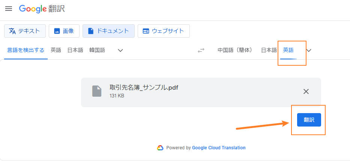Click the blue 翻訳 button

309,120
